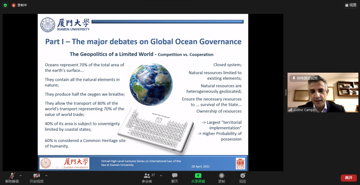
Task: Click the red 离开 leave meeting button
Action: tap(348, 178)
